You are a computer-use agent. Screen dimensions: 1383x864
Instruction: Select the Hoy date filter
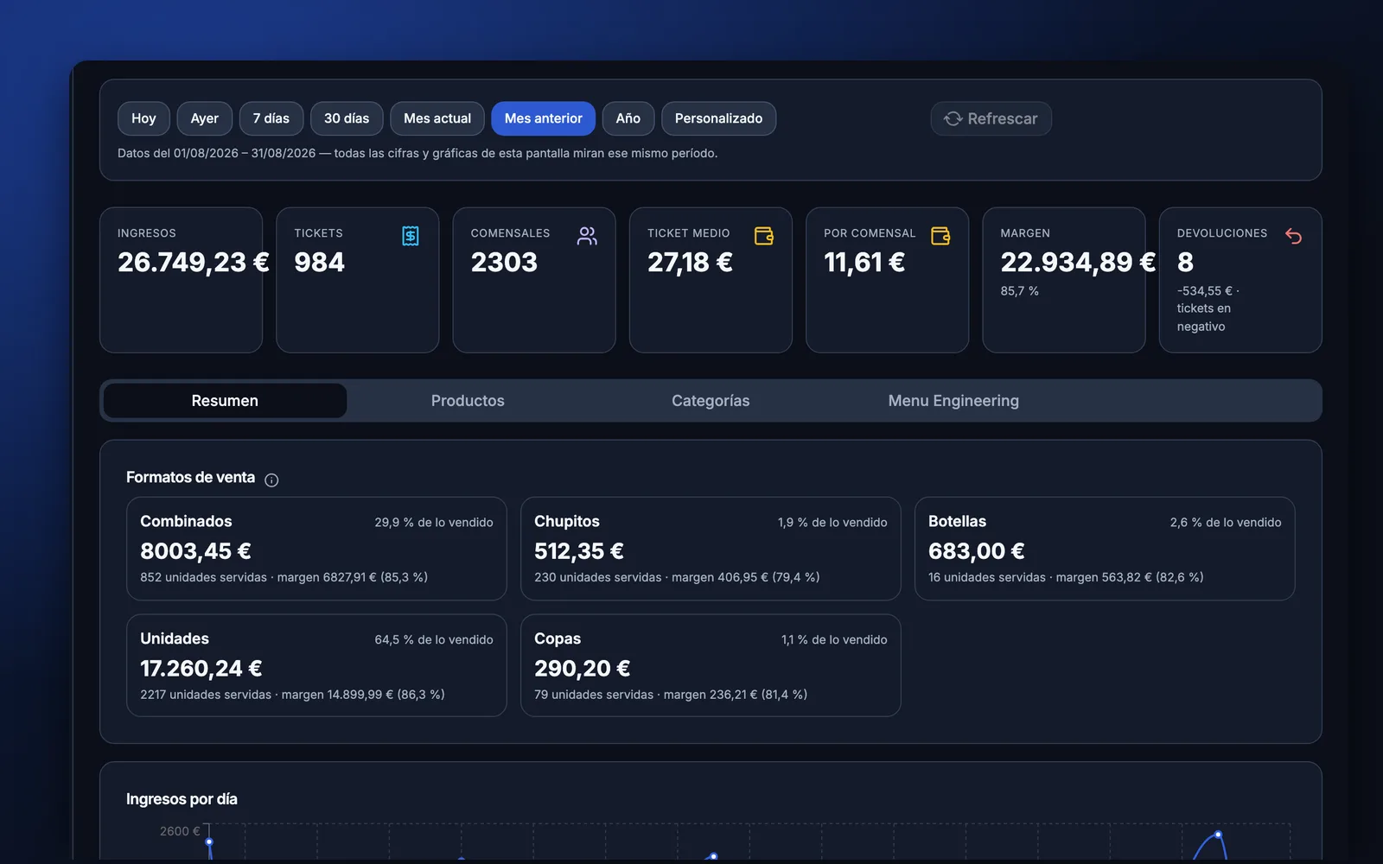coord(143,118)
